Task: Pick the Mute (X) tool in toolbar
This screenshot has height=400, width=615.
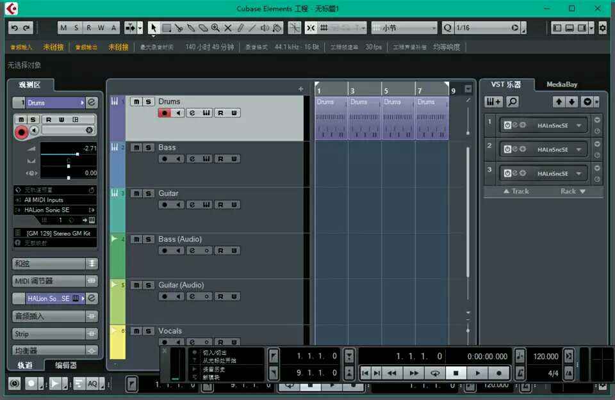Action: pyautogui.click(x=227, y=28)
